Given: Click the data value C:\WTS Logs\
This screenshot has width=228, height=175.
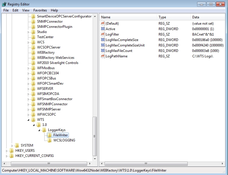Looking at the screenshot, I should coord(203,56).
